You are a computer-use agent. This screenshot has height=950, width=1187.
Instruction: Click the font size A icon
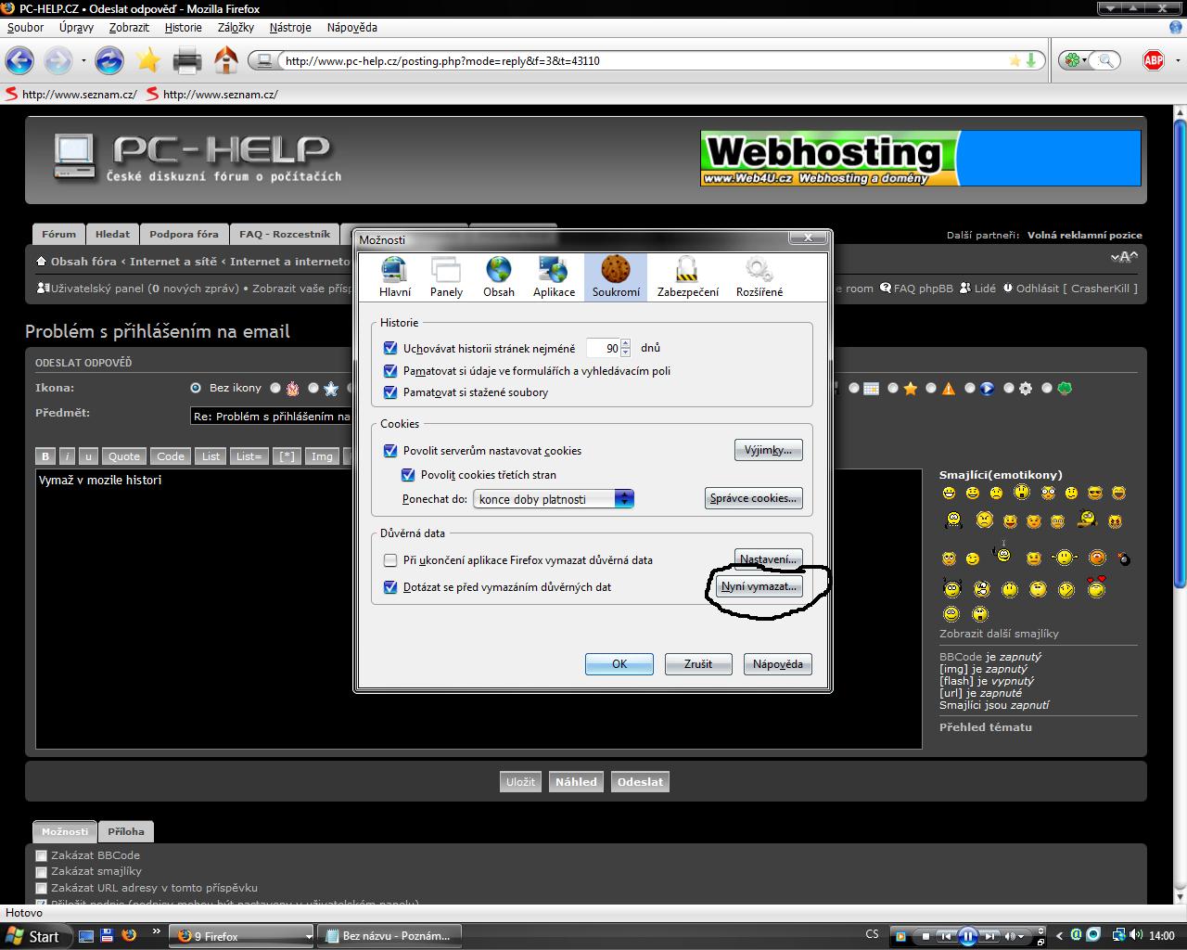coord(1123,257)
